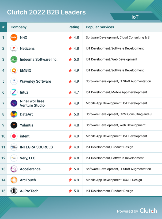Image resolution: width=162 pixels, height=219 pixels.
Task: Click the Waverley Software name
Action: coord(36,81)
